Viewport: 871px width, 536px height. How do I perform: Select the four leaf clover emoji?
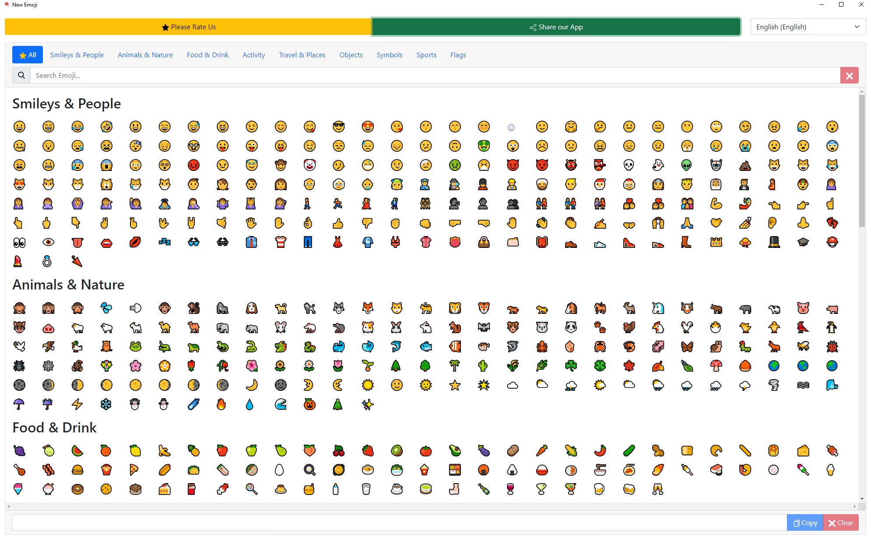point(600,366)
